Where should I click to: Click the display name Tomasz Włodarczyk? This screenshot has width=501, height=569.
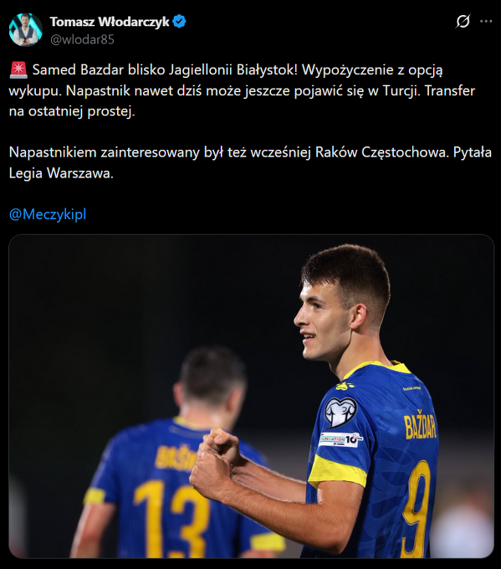[x=110, y=22]
